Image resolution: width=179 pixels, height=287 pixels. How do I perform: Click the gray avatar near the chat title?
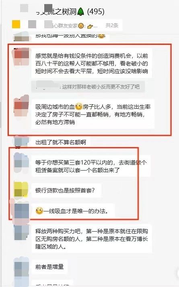point(48,8)
